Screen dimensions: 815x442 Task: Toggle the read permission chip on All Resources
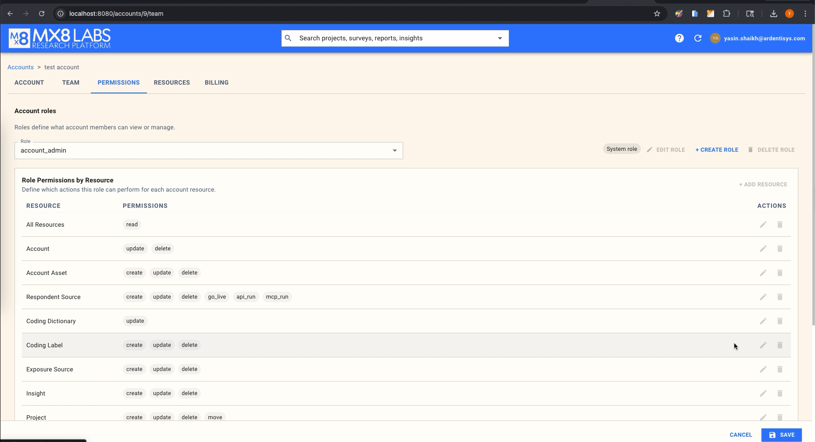click(132, 224)
